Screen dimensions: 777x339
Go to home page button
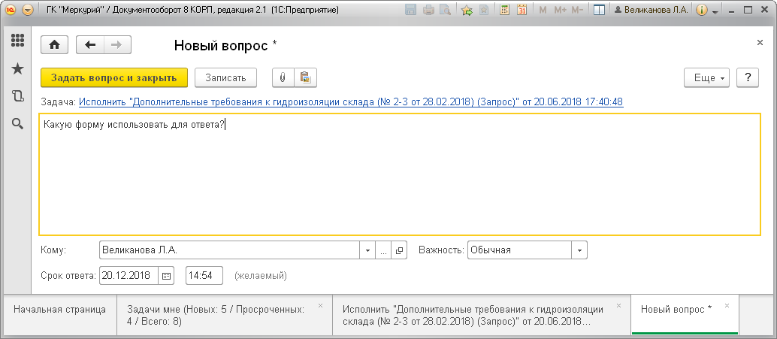pyautogui.click(x=54, y=45)
